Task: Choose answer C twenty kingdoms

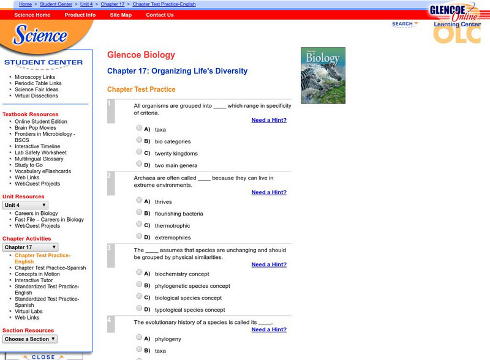Action: [x=139, y=152]
